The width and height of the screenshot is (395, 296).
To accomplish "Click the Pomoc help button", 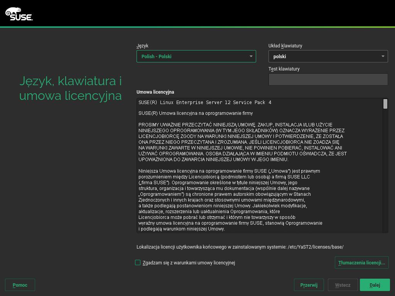I will (20, 285).
